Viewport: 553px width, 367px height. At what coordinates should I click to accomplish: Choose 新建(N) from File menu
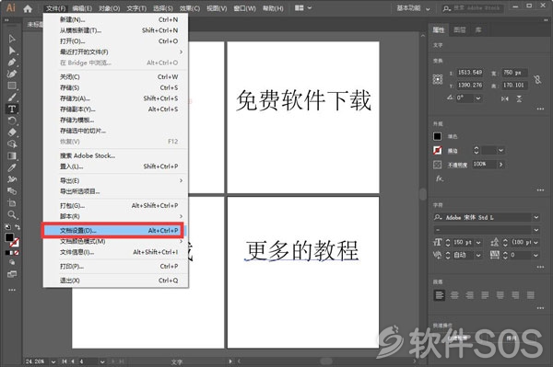point(116,19)
